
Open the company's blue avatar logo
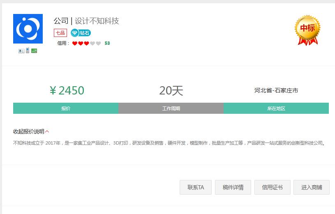click(x=28, y=29)
